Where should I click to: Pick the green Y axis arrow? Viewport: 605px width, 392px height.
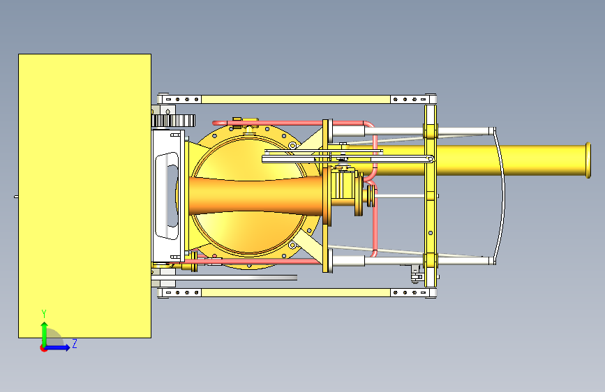[45, 334]
